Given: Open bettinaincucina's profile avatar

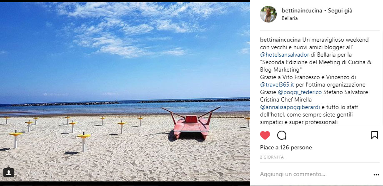Looking at the screenshot, I should pos(268,14).
